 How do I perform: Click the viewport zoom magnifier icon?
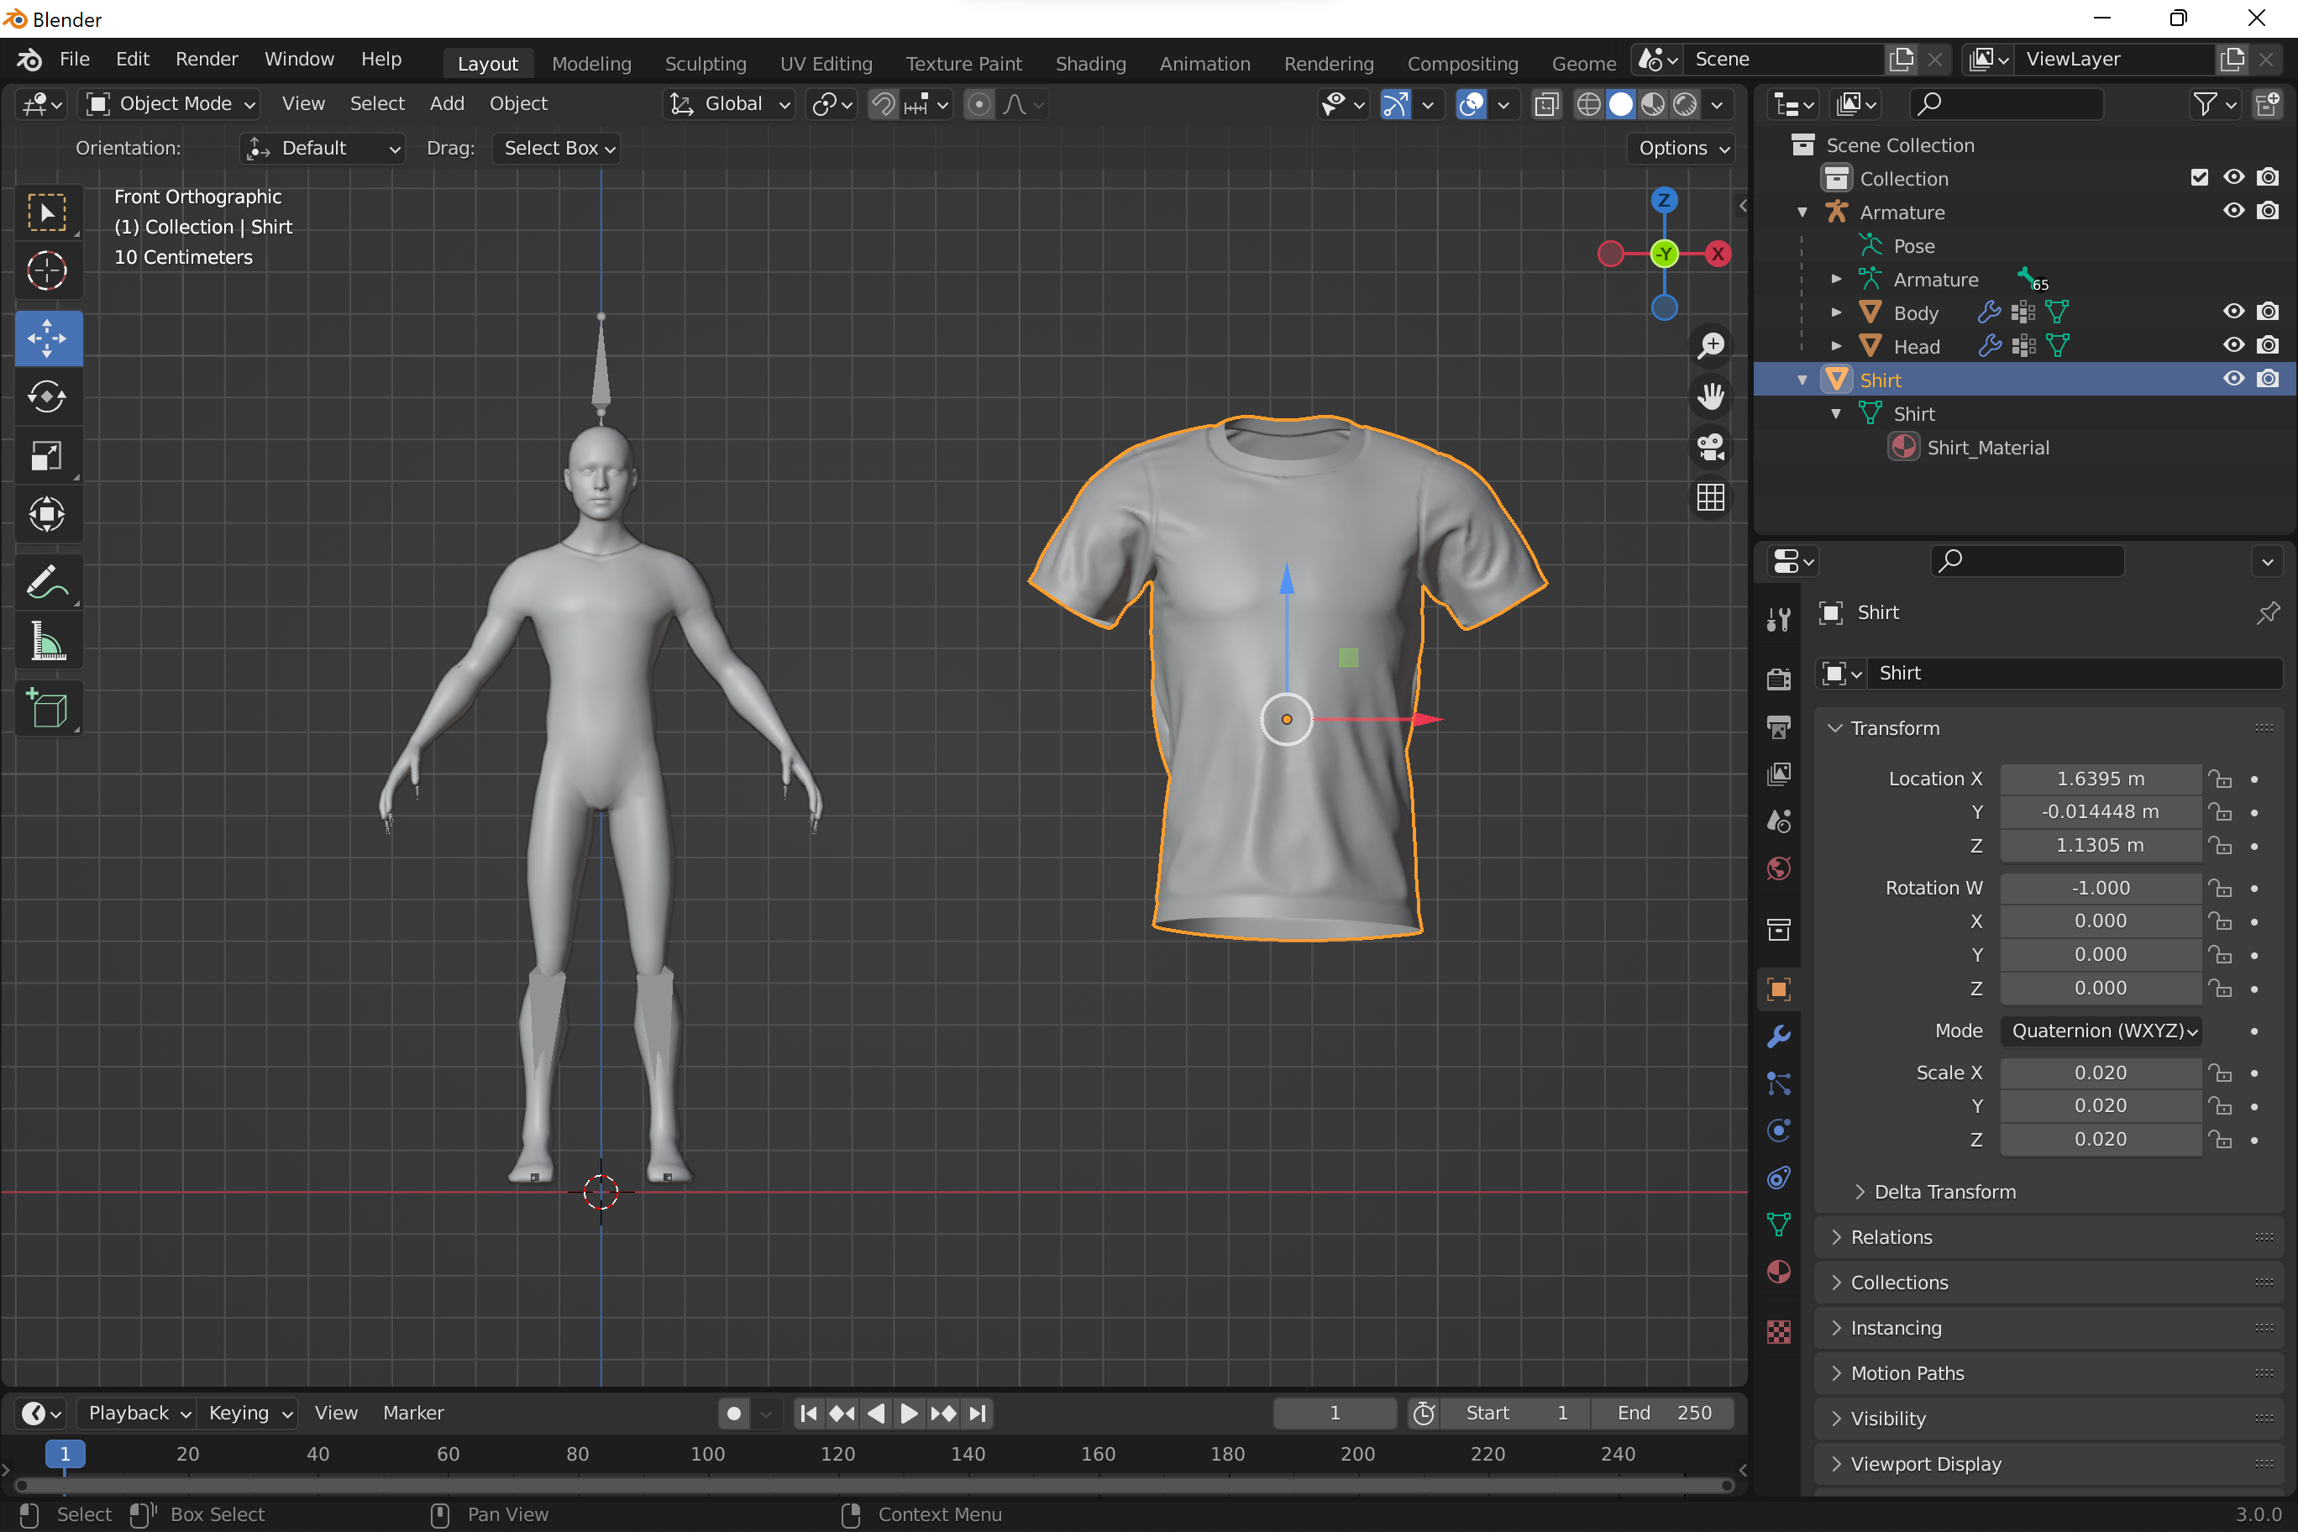click(1711, 345)
